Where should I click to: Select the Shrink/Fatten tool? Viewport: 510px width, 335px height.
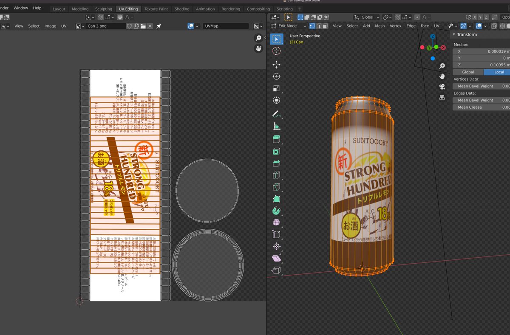tap(276, 246)
